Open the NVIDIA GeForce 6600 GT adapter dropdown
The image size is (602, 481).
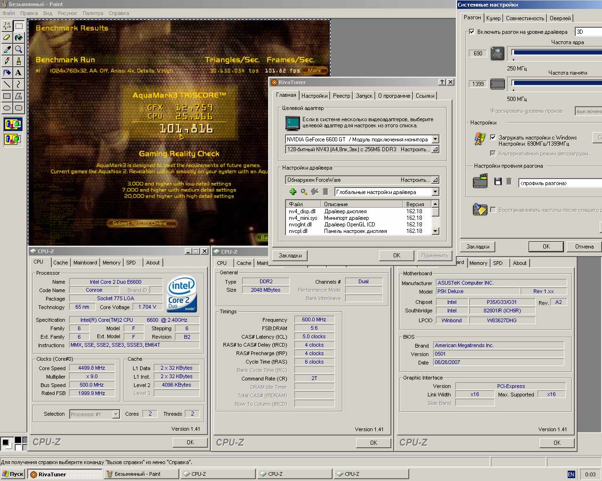tap(435, 140)
